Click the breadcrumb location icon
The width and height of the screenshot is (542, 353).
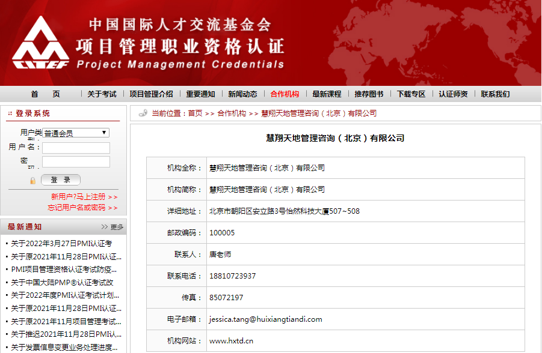coord(143,113)
